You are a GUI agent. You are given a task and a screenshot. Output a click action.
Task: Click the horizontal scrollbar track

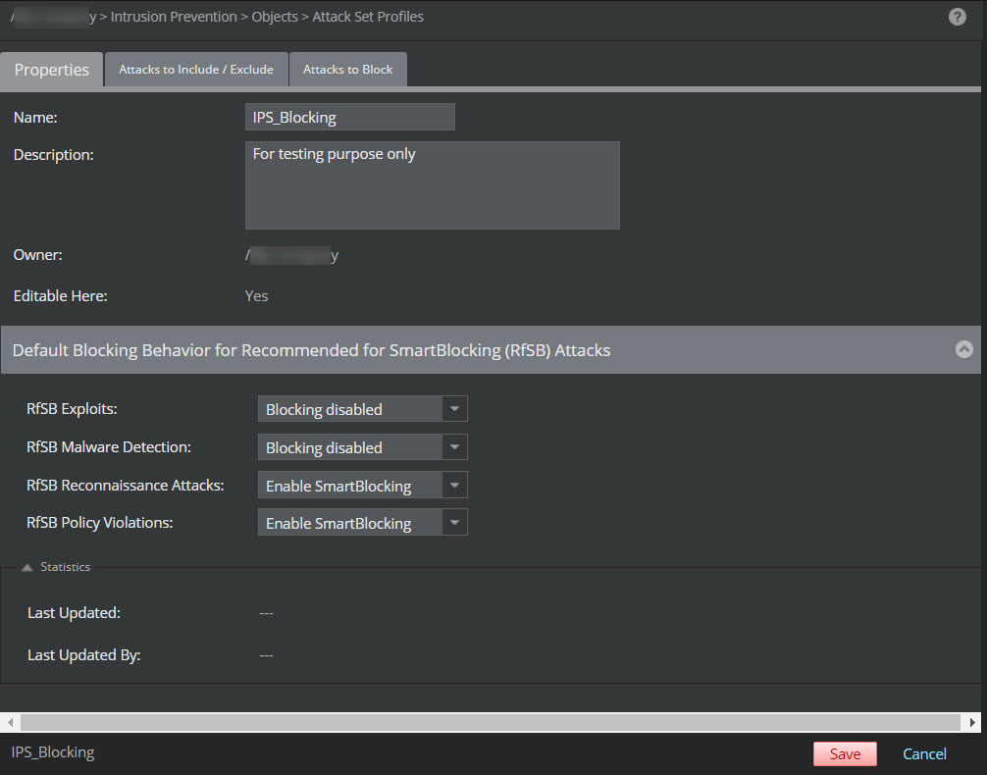491,722
